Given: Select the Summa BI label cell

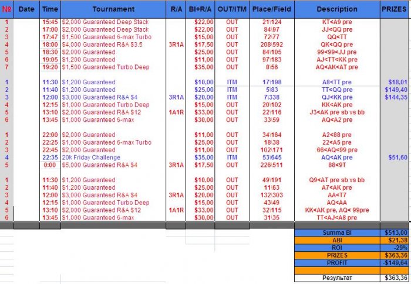Looking at the screenshot, I should 337,232.
